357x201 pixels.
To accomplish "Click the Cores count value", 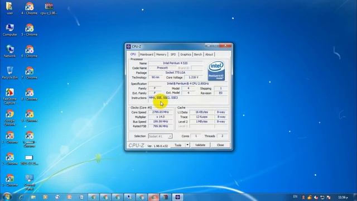I will click(196, 136).
